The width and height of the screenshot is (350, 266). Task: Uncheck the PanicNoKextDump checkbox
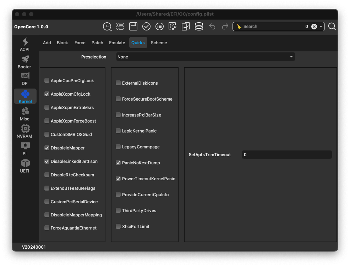tap(118, 163)
